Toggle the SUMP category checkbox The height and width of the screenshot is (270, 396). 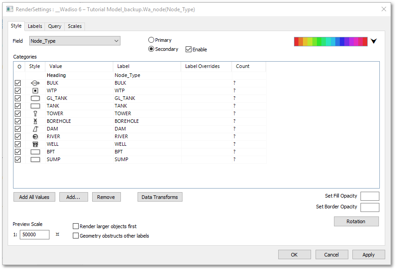tap(18, 159)
